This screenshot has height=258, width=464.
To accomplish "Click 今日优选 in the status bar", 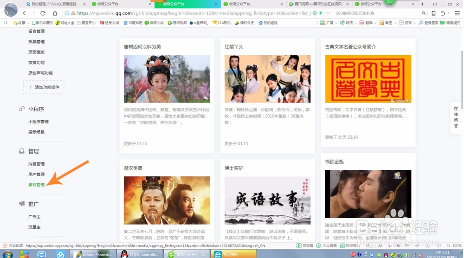I will [13, 245].
